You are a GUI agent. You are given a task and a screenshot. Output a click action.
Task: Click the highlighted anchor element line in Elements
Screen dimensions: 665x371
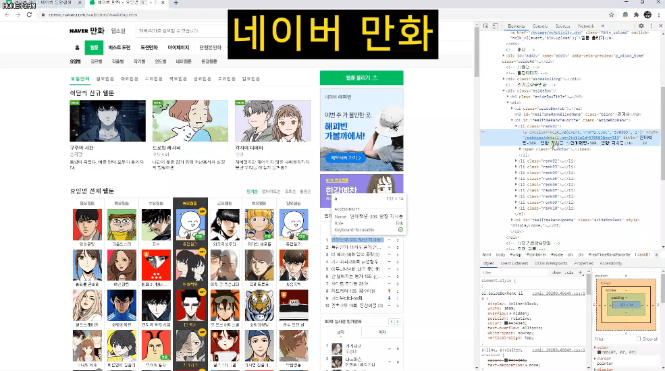click(x=570, y=138)
